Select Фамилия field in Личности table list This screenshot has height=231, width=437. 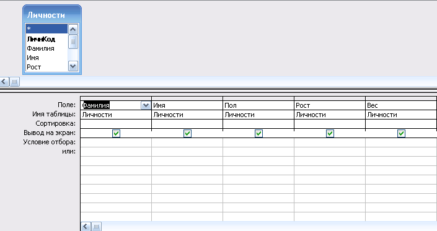[46, 48]
